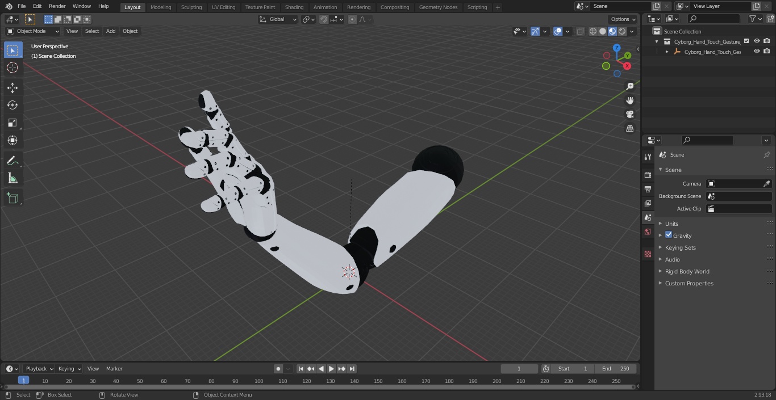Uncheck the Gravity checkbox
Image resolution: width=776 pixels, height=400 pixels.
coord(669,235)
